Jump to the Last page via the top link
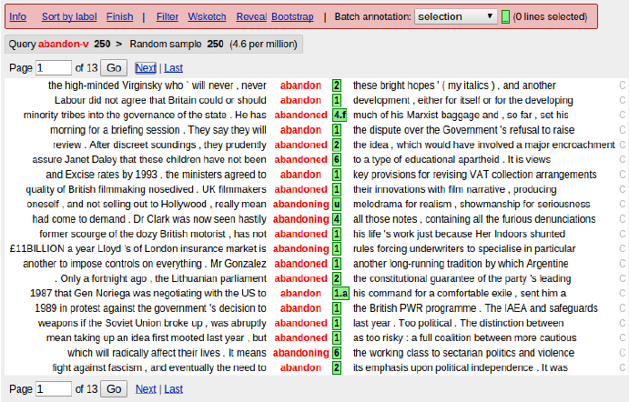Screen dimensions: 629x402 (173, 67)
